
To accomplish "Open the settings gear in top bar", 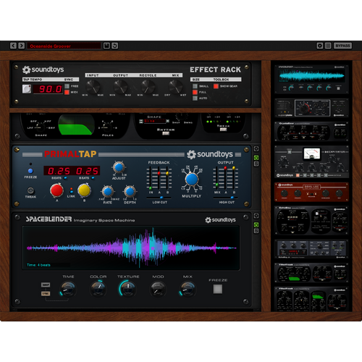I will [x=320, y=46].
